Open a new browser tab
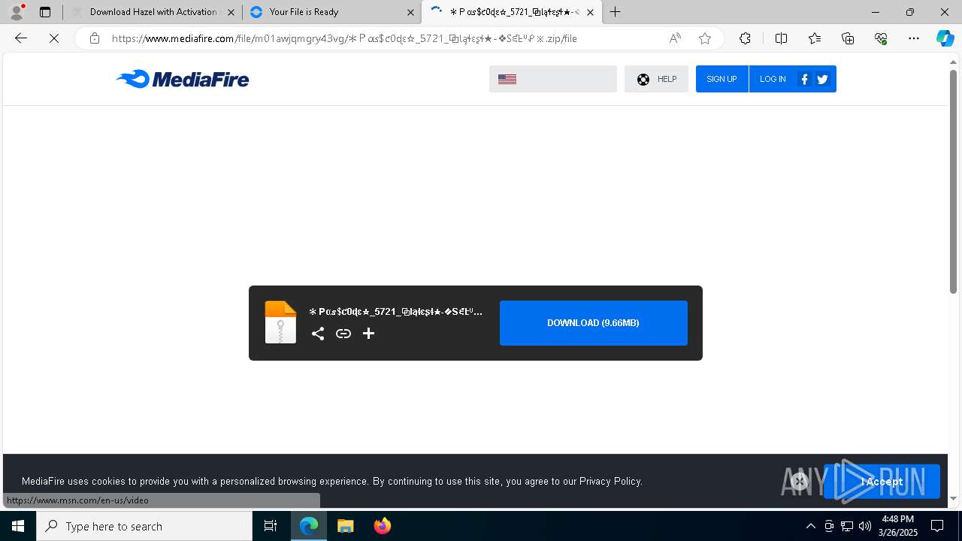Viewport: 962px width, 541px height. tap(615, 12)
